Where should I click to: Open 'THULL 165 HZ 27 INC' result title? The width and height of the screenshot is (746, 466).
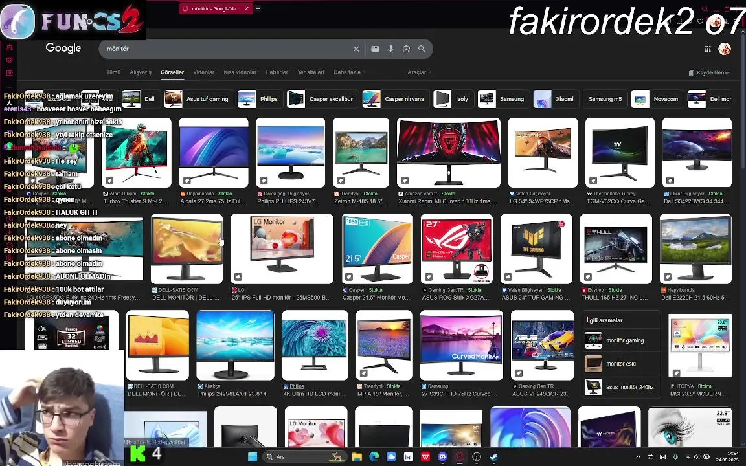pos(615,298)
